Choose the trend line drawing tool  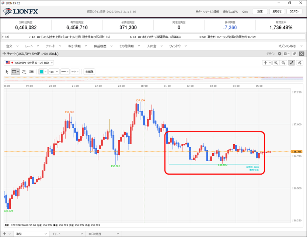point(24,72)
